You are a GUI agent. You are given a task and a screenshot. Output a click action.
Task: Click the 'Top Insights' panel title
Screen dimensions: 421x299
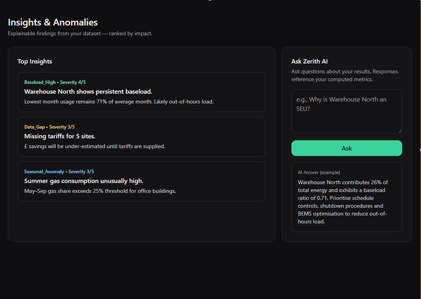pyautogui.click(x=34, y=62)
